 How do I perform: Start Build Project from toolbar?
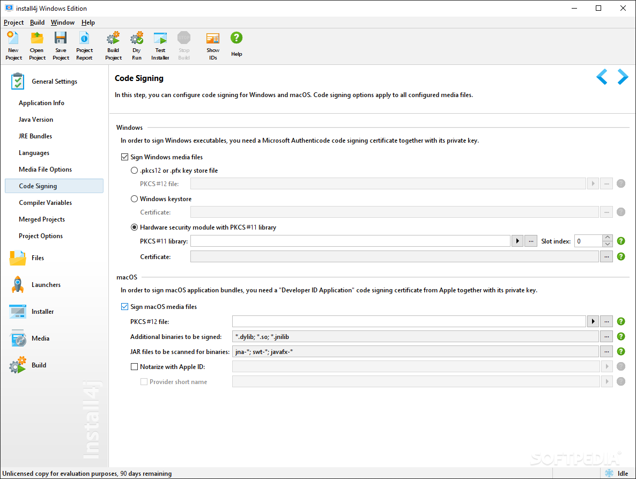[113, 46]
